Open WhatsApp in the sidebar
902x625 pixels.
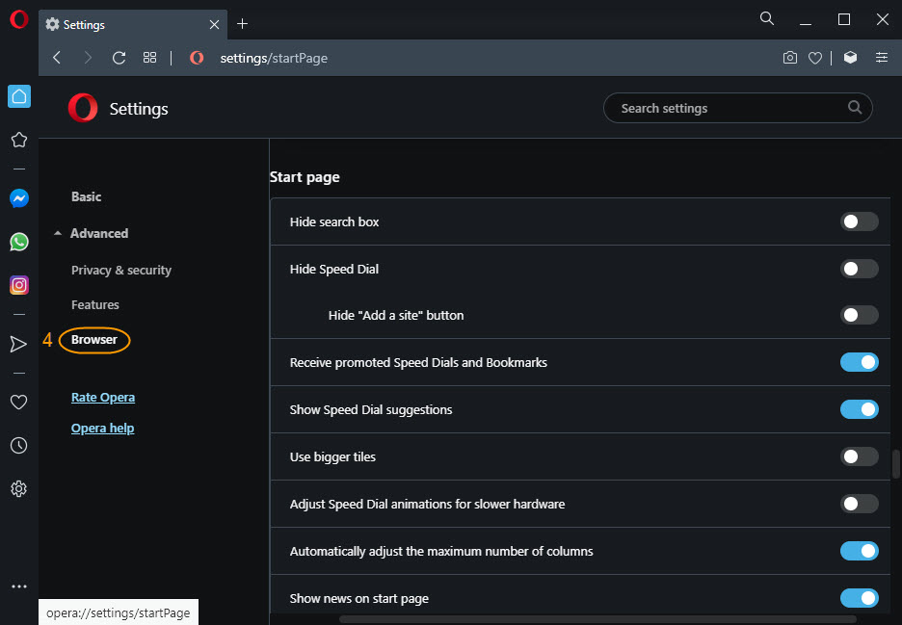[x=19, y=242]
